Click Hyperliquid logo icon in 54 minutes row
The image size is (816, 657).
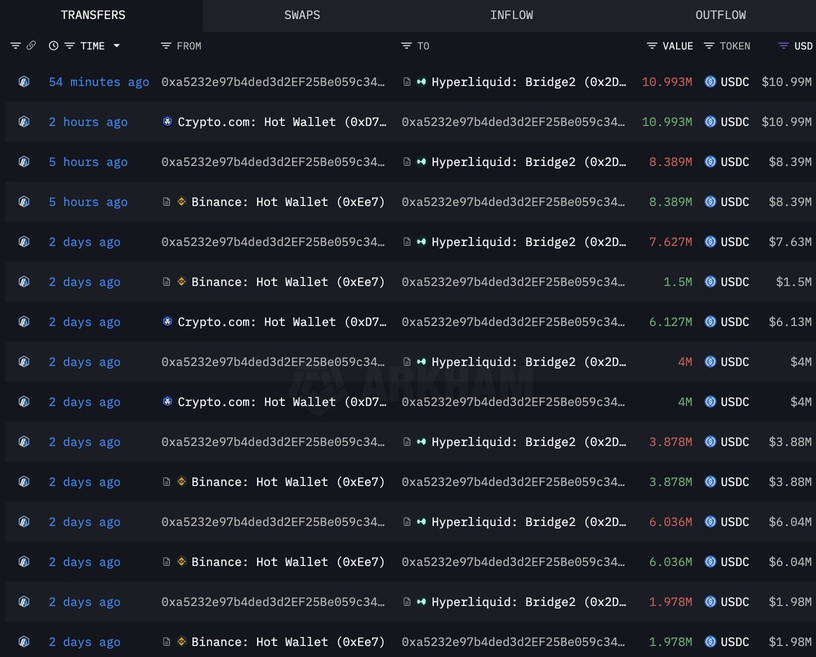click(422, 82)
